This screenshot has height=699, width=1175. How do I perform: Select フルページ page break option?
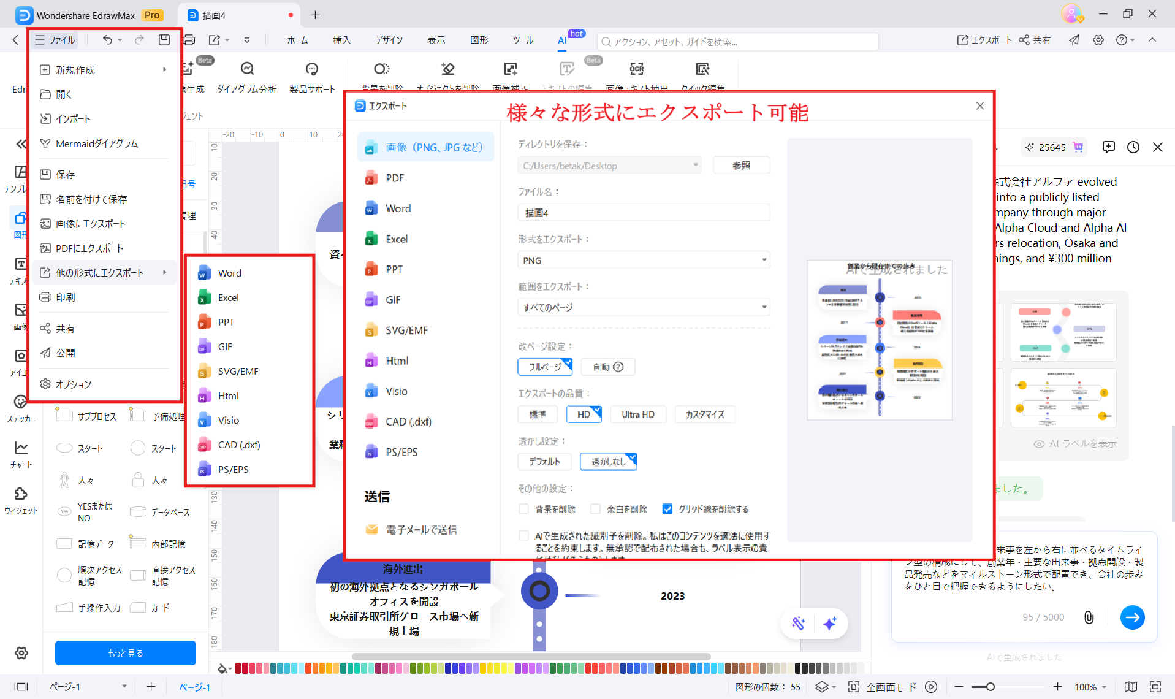pos(545,367)
